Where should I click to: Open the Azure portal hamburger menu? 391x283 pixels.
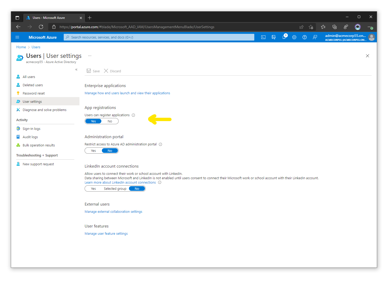17,37
